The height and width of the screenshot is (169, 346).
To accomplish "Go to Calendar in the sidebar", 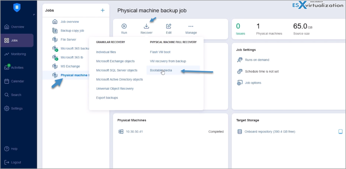I will (18, 81).
